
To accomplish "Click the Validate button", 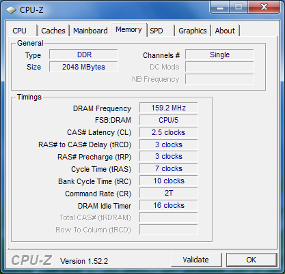I will tap(196, 260).
